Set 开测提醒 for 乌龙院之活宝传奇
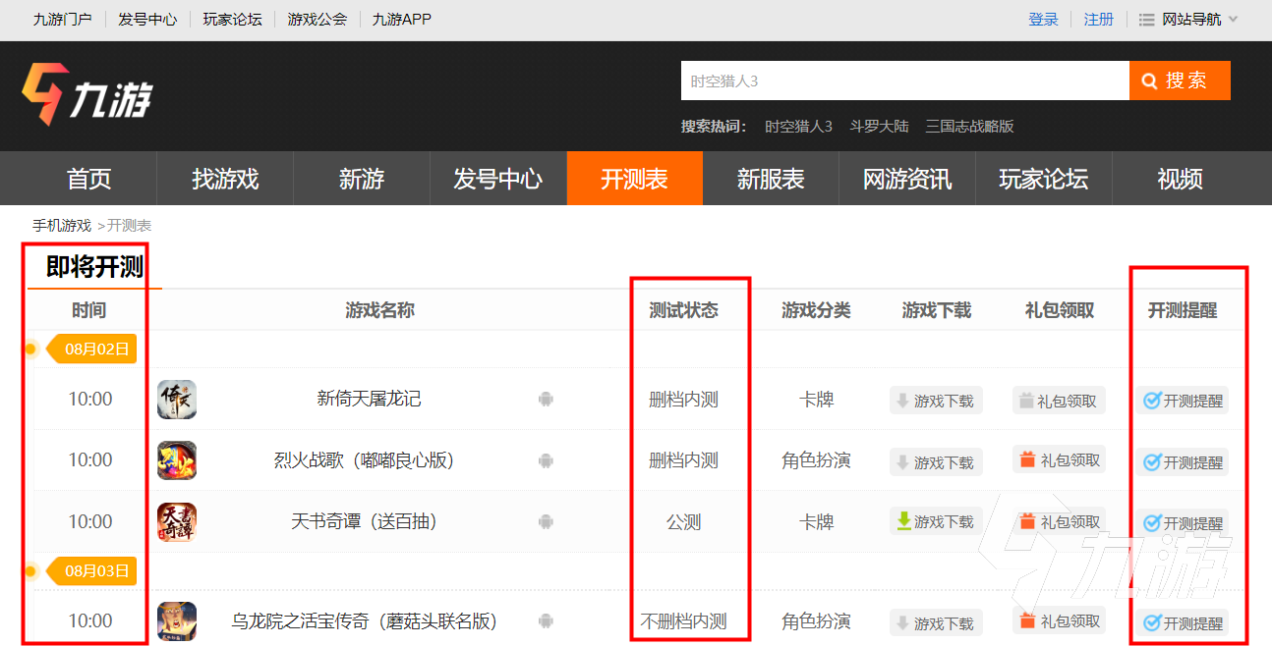This screenshot has width=1272, height=646. pyautogui.click(x=1184, y=622)
